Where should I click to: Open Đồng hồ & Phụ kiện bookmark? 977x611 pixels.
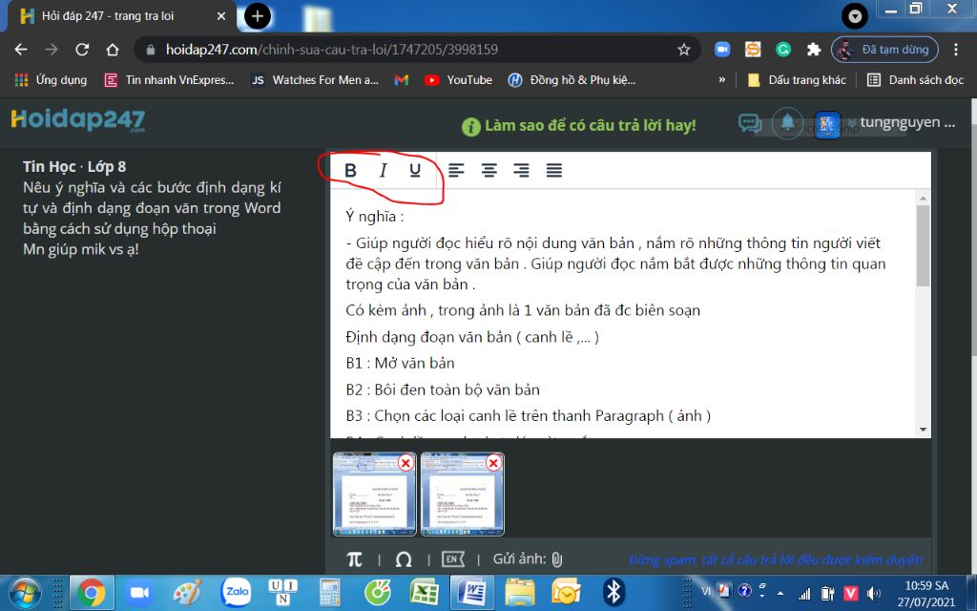[572, 80]
